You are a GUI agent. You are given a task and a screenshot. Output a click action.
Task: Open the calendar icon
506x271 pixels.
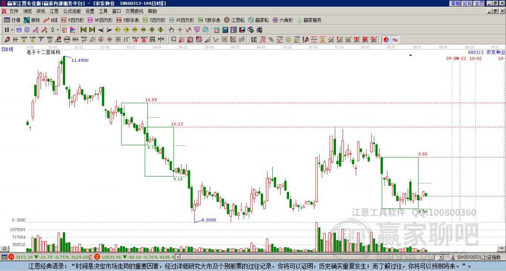coord(216,30)
